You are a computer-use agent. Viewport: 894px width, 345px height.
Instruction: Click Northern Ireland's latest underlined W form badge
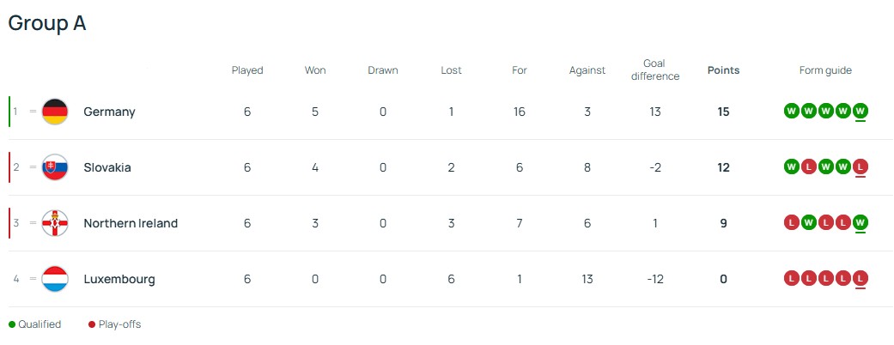861,222
